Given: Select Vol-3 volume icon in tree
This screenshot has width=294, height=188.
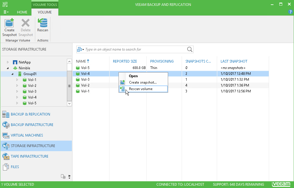Looking at the screenshot, I should pos(25,92).
